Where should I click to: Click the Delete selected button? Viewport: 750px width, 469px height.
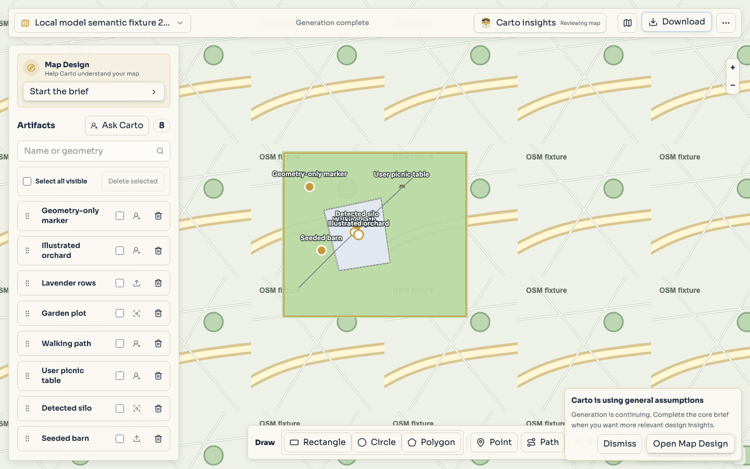pos(133,181)
